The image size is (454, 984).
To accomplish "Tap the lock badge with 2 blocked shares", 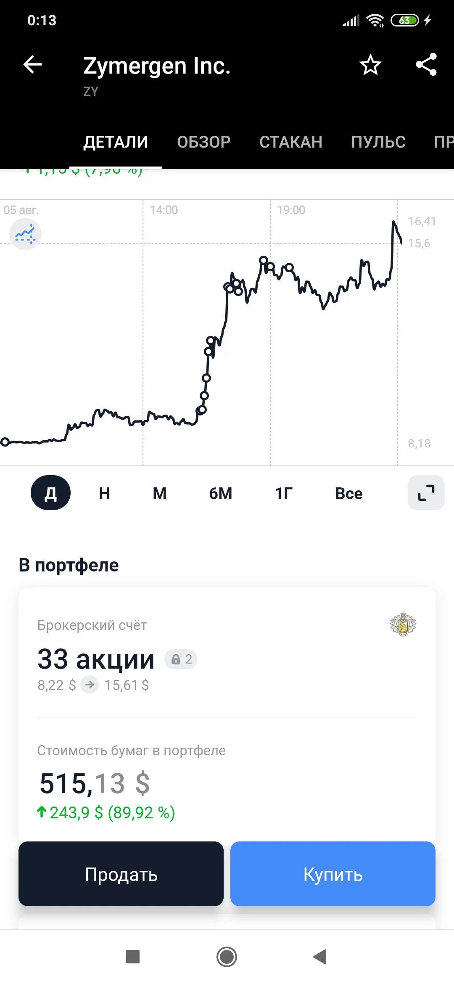I will (181, 659).
